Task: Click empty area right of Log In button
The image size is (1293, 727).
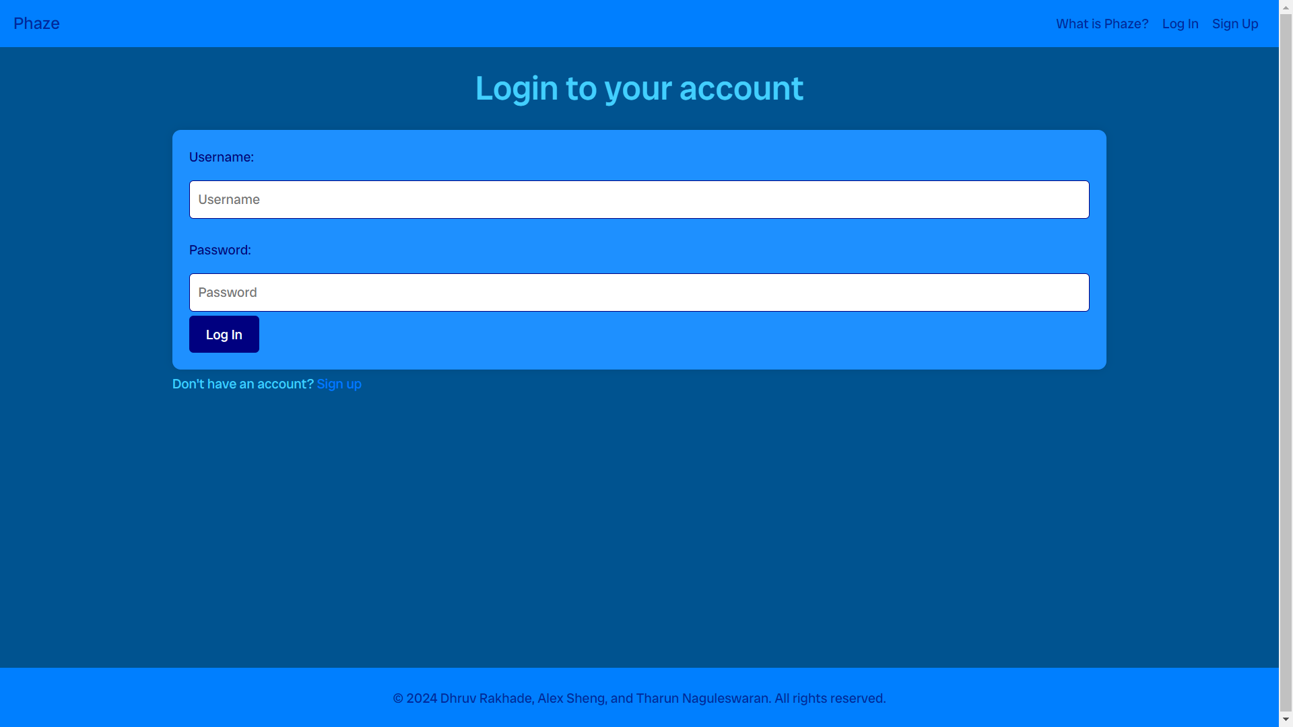Action: (673, 335)
